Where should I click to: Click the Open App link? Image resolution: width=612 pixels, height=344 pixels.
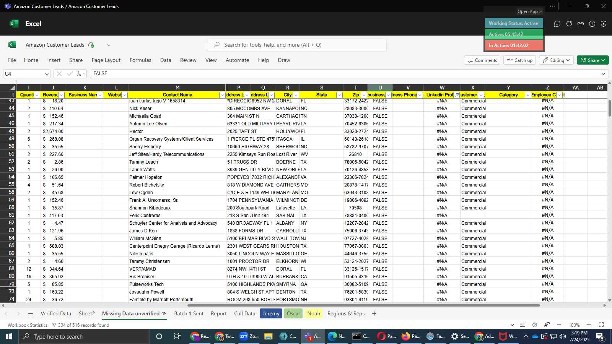(529, 11)
